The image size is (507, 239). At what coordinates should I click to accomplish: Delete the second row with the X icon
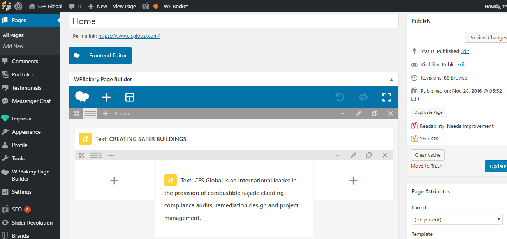pyautogui.click(x=385, y=155)
